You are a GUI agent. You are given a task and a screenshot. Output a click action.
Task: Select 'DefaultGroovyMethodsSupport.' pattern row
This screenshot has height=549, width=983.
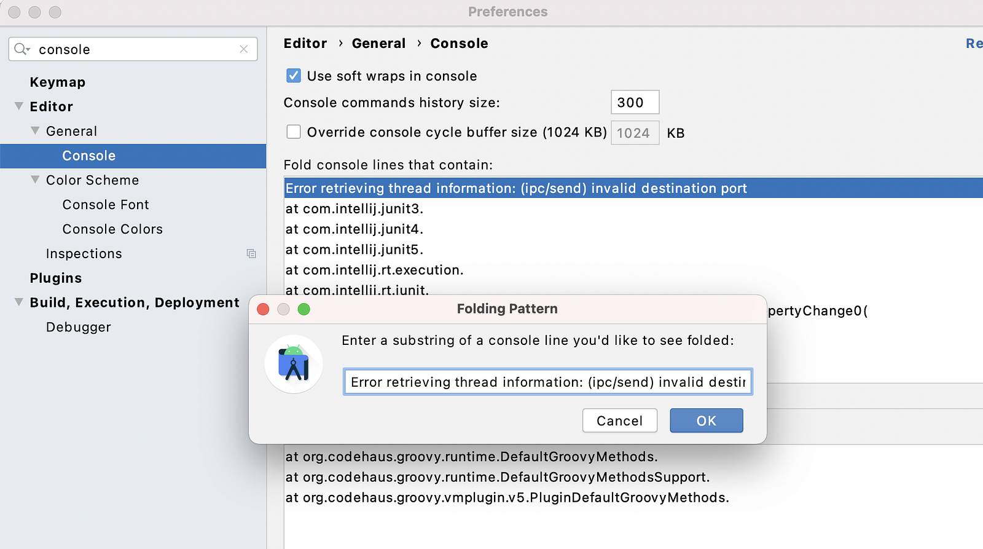pos(498,477)
